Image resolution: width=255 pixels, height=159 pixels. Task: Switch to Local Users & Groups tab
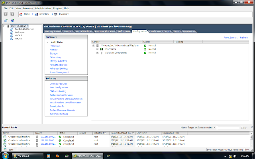tap(160, 31)
